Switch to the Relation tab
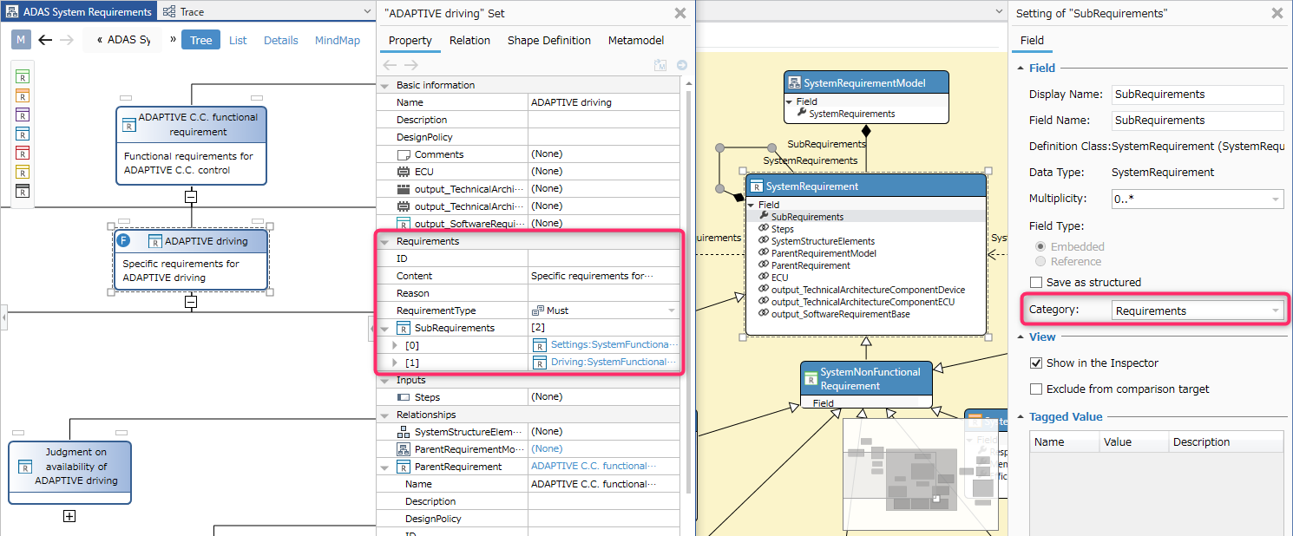This screenshot has height=536, width=1293. 469,40
